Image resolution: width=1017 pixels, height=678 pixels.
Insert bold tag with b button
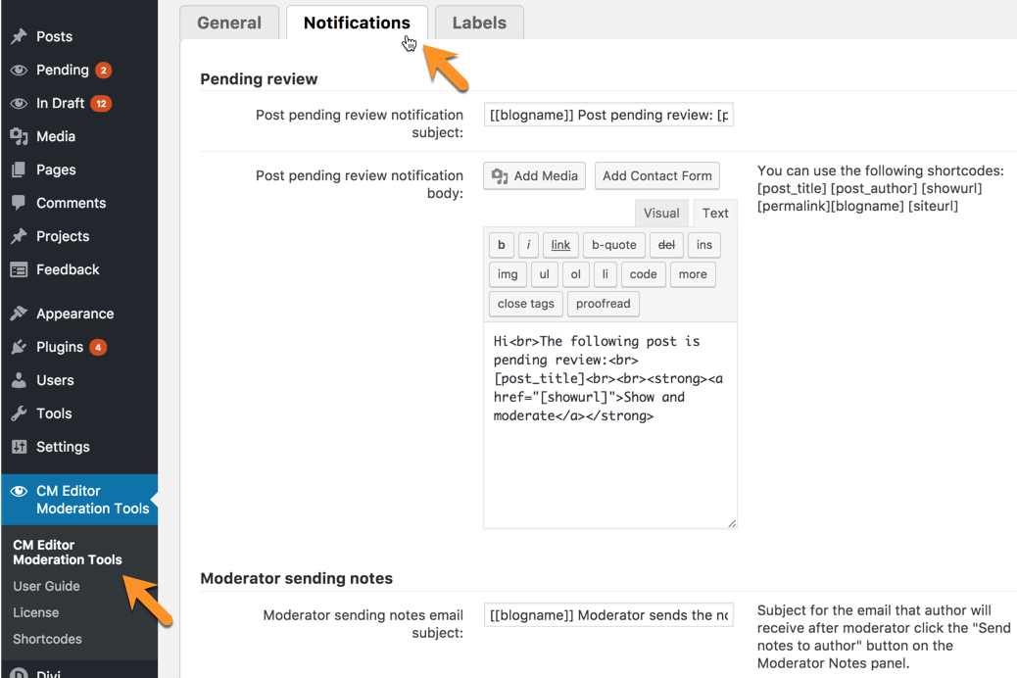coord(502,245)
